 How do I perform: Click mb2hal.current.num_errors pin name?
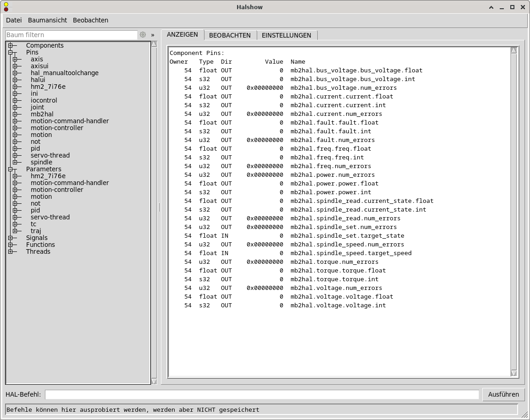337,114
